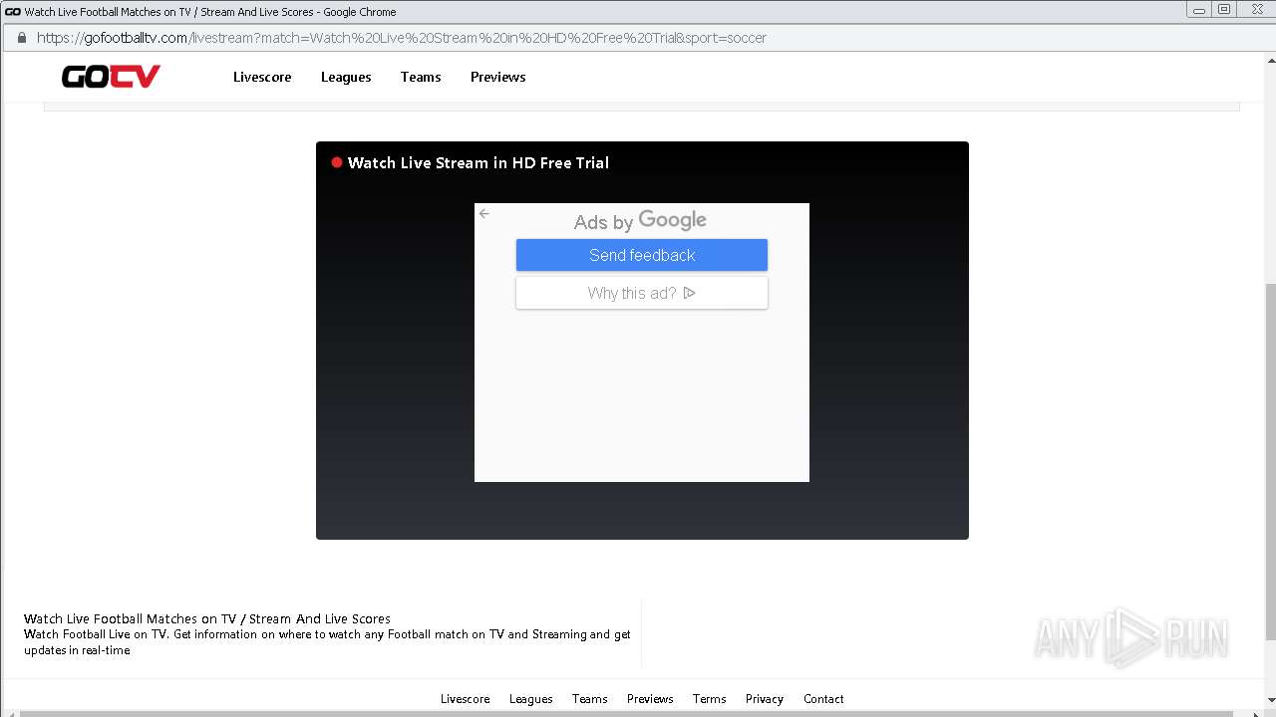This screenshot has width=1276, height=717.
Task: Click the heading Watch Live Football Matches on TV
Action: 207,618
